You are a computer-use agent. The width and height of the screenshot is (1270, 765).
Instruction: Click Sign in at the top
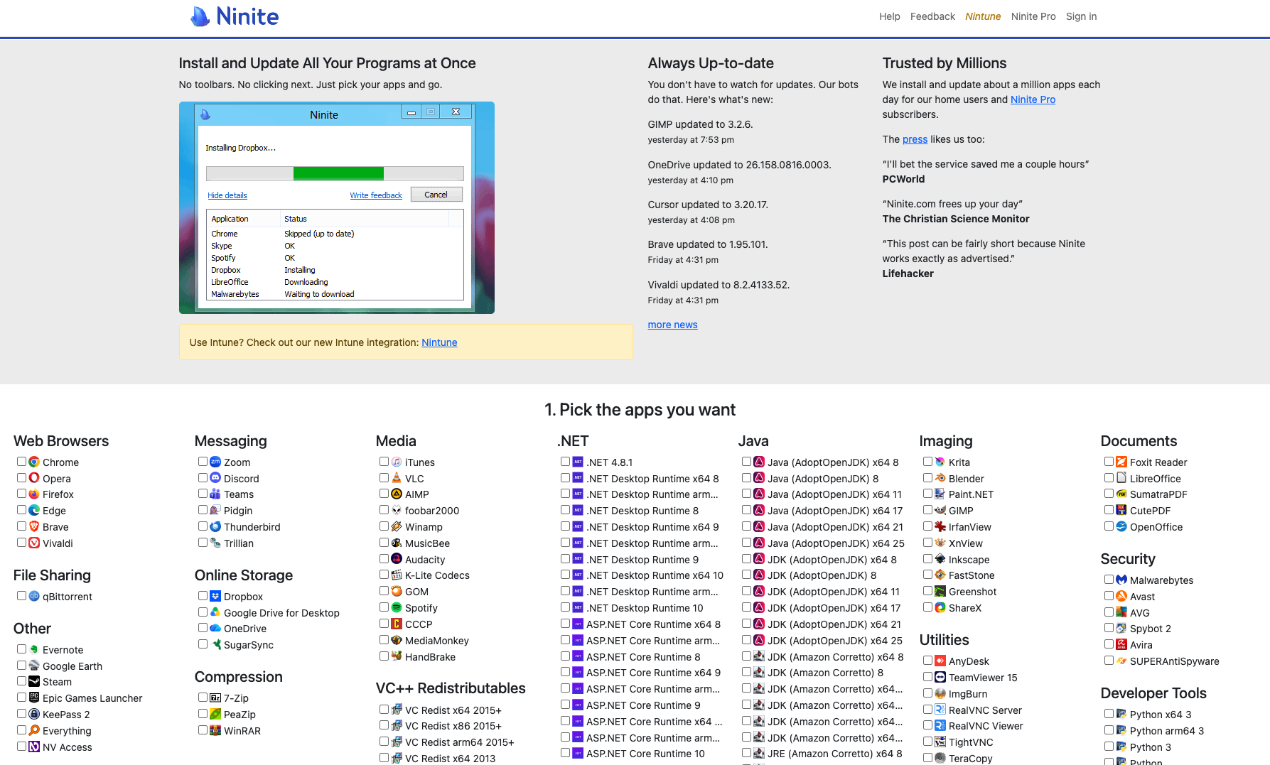point(1081,16)
